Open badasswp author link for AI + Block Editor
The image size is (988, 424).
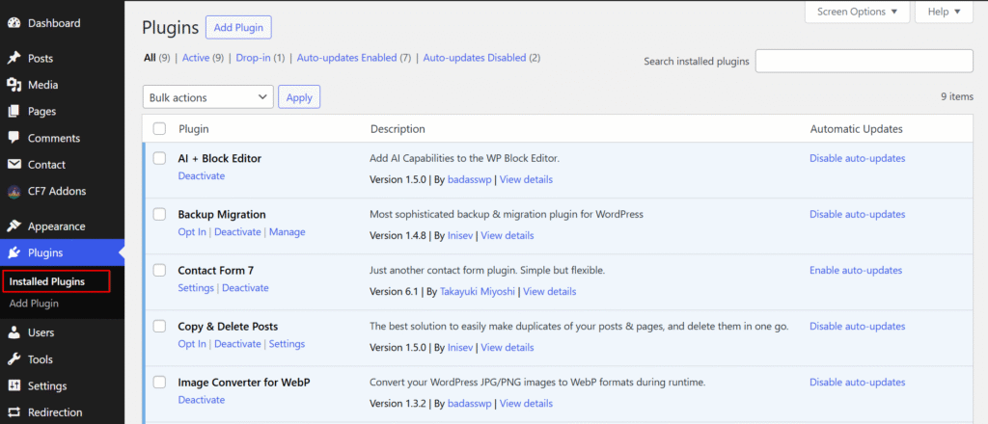(x=470, y=180)
